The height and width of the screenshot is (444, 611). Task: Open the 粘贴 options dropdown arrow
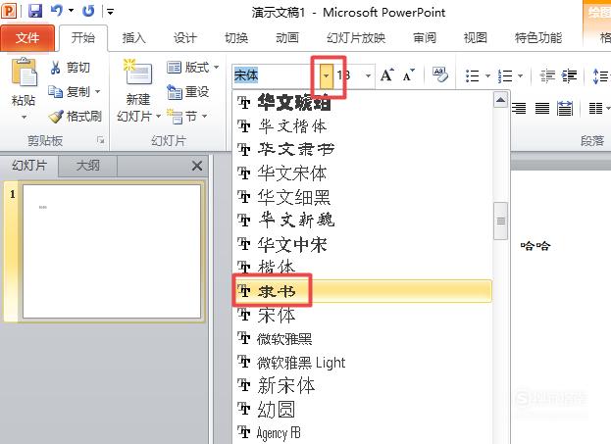click(x=24, y=117)
